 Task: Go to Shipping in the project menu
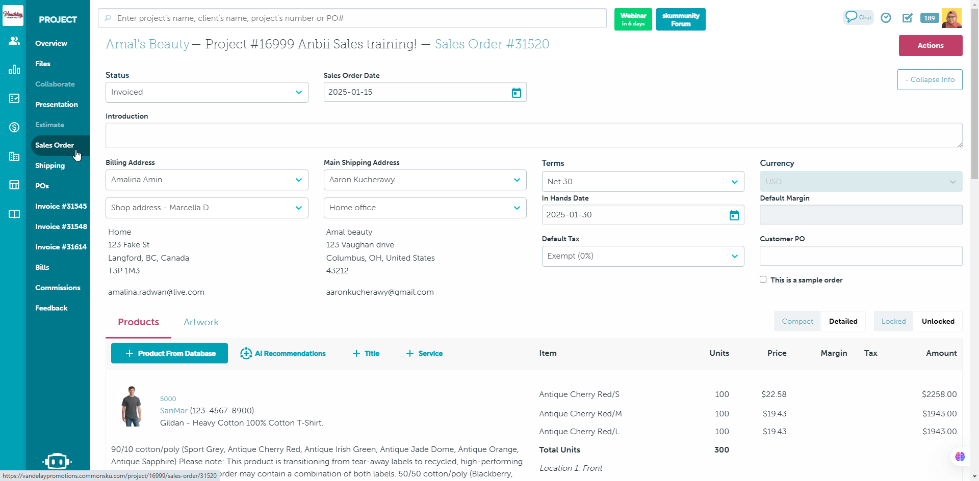50,165
